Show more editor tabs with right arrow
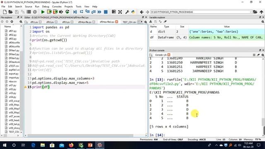This screenshot has height=149, width=265. [142, 22]
